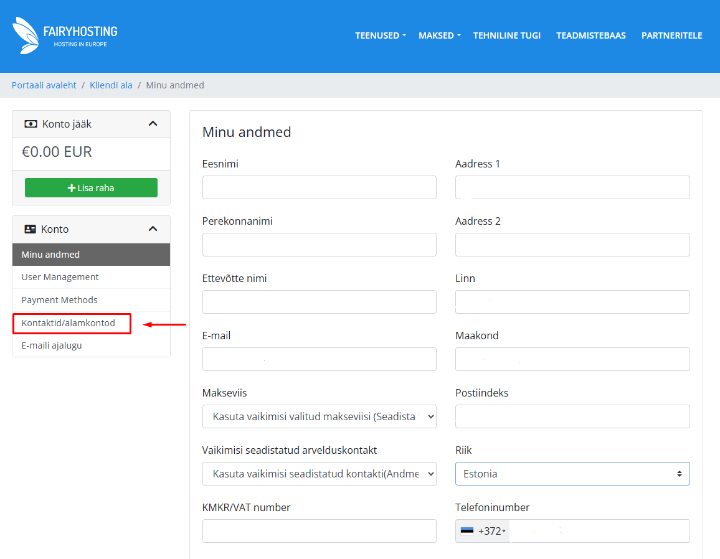Click the Eesnimi input field

tap(319, 187)
